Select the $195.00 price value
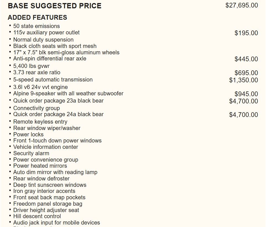Image resolution: width=270 pixels, height=227 pixels. point(246,33)
